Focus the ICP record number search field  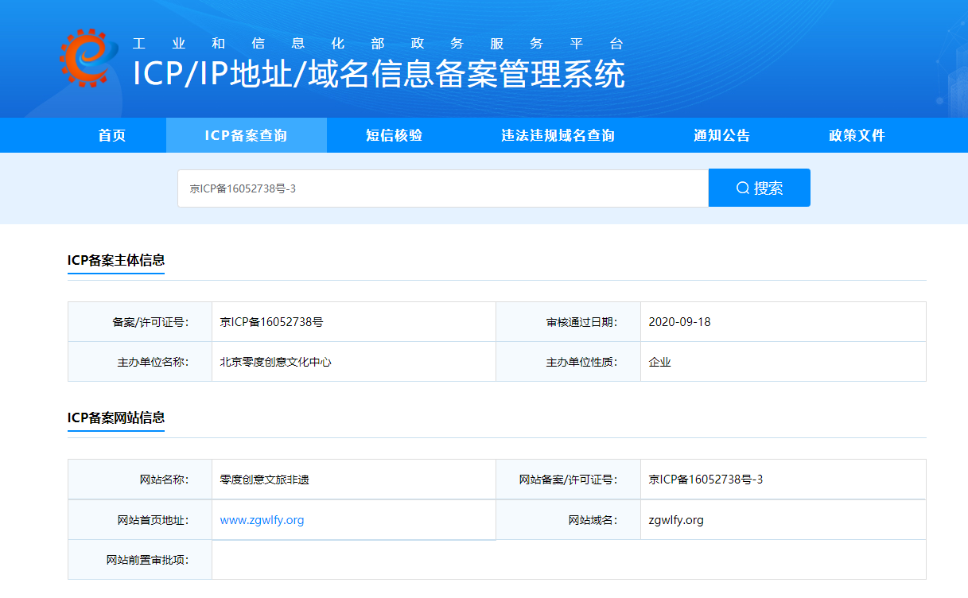(x=442, y=188)
